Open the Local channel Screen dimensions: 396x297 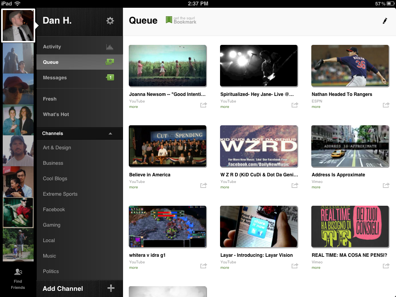tap(80, 241)
